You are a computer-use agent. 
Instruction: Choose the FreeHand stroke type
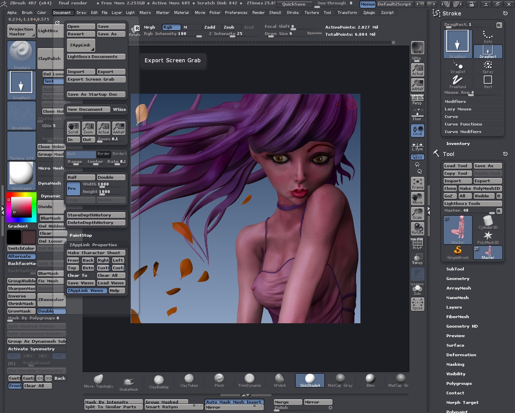click(x=458, y=82)
